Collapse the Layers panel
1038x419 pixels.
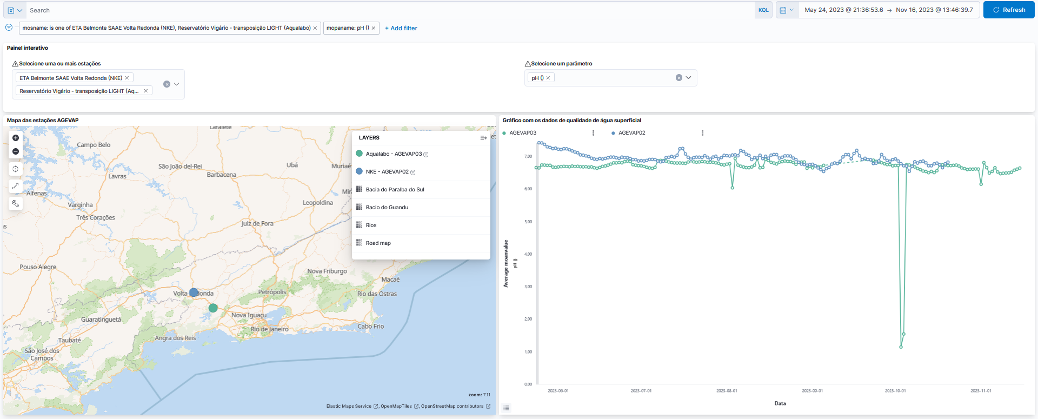coord(483,138)
